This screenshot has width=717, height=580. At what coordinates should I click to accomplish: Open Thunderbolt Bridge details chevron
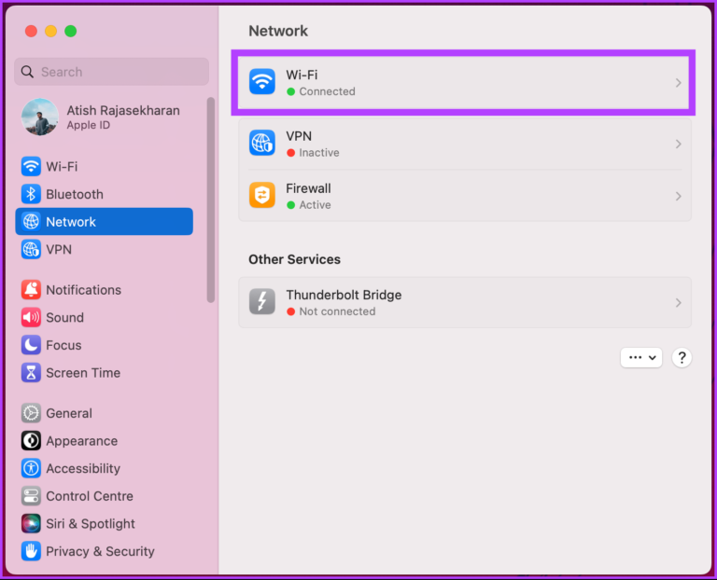pyautogui.click(x=678, y=302)
